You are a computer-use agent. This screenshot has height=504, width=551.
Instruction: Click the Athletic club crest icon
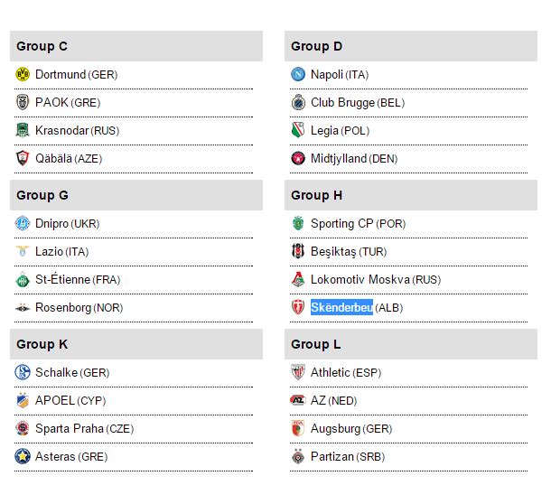[x=298, y=372]
